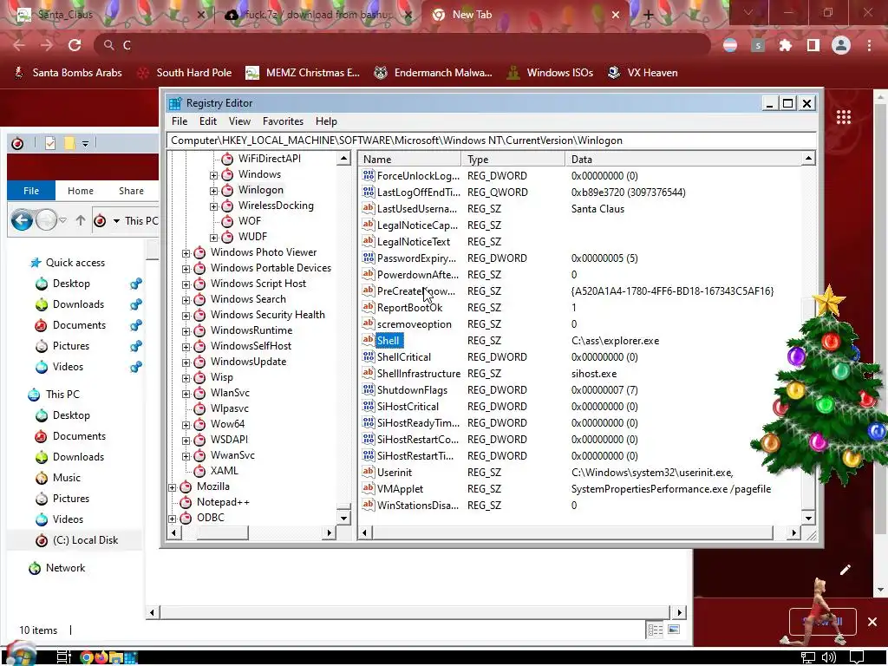Click the Name column header

click(410, 160)
